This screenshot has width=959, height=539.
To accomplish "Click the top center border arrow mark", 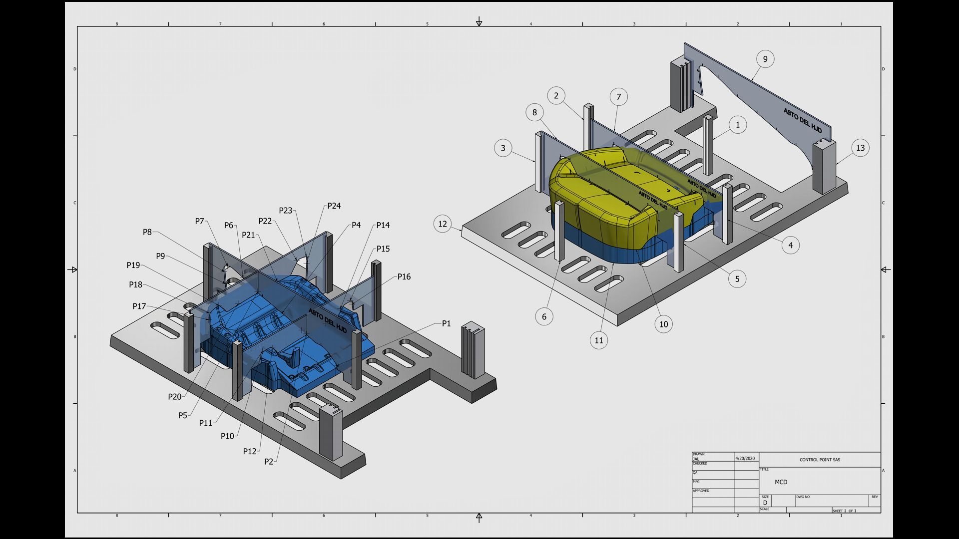I will point(479,22).
